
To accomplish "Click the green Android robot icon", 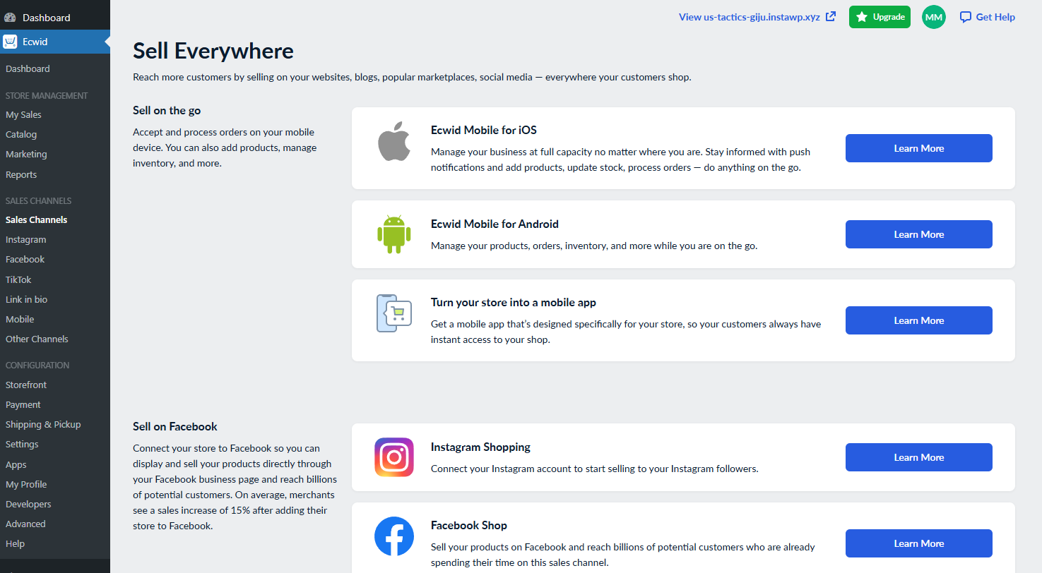I will tap(394, 234).
